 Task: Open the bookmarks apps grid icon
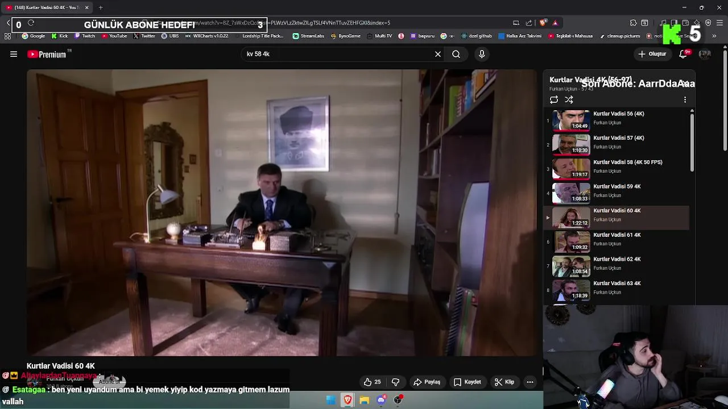tap(7, 36)
